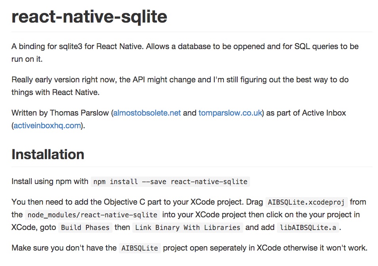Click the Installation section heading
This screenshot has width=378, height=266.
(48, 154)
